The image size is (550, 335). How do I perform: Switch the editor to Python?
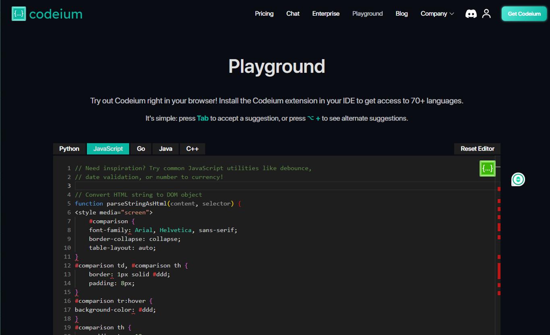(x=69, y=149)
